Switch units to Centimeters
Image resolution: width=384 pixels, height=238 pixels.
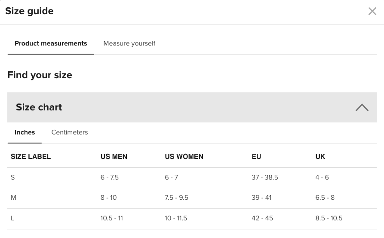point(70,132)
